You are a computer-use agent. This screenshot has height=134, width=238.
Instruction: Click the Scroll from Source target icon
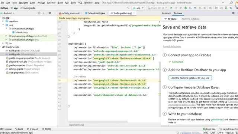tap(39, 13)
